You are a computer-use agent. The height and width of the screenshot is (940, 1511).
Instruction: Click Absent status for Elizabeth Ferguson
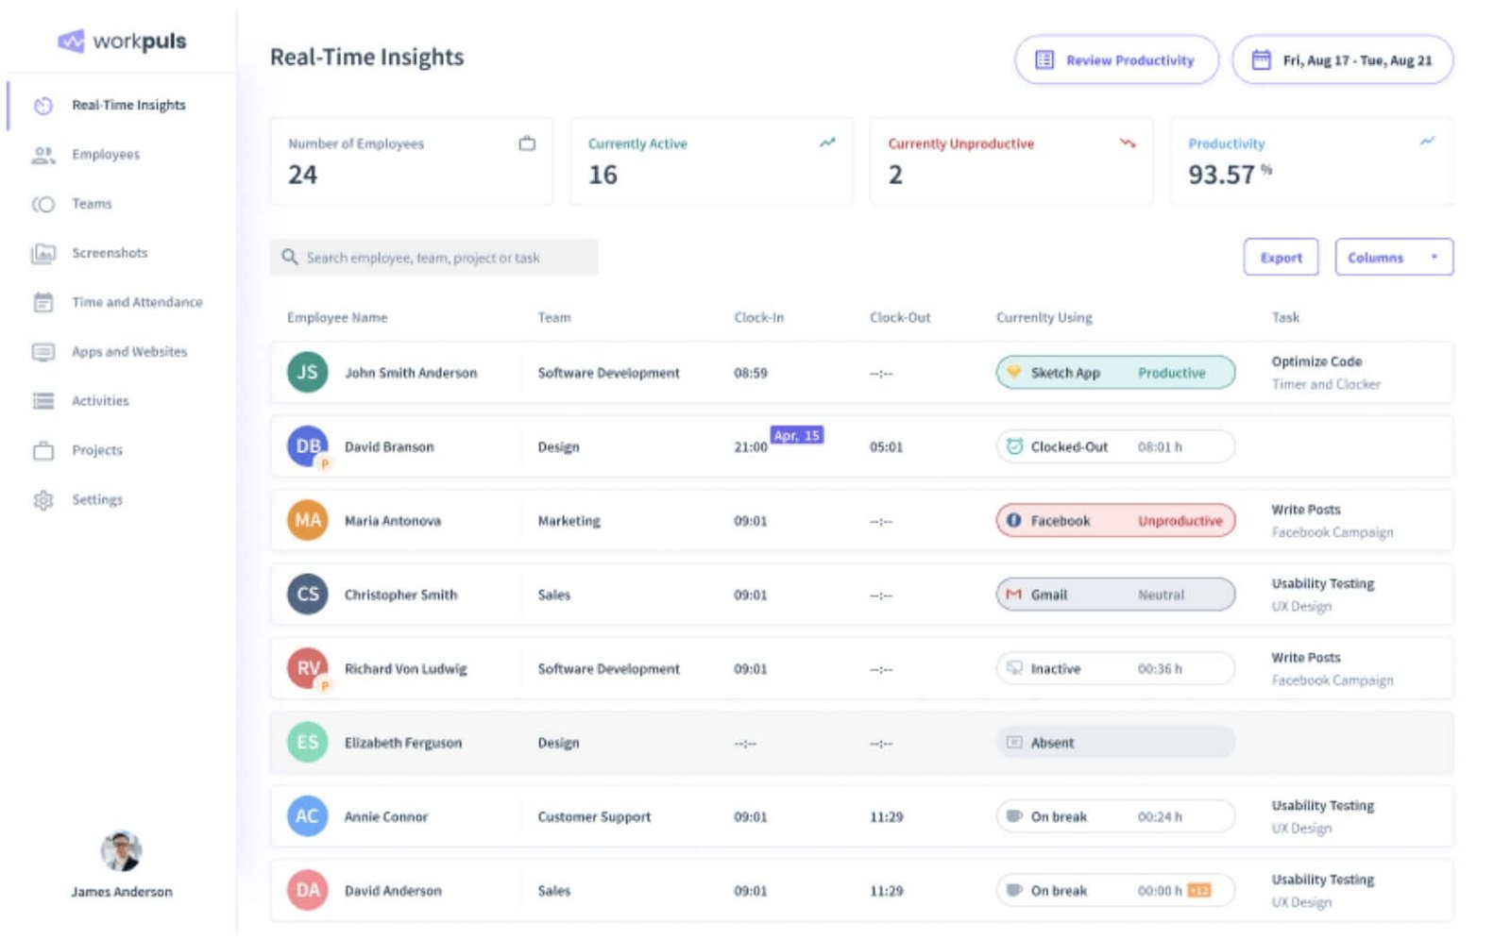point(1115,742)
